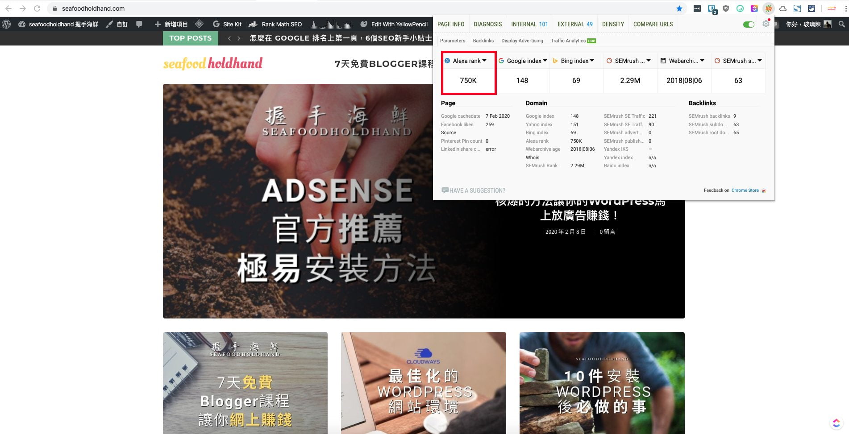Click the comments bubble icon in admin bar
Screen dimensions: 849x434
coord(139,24)
